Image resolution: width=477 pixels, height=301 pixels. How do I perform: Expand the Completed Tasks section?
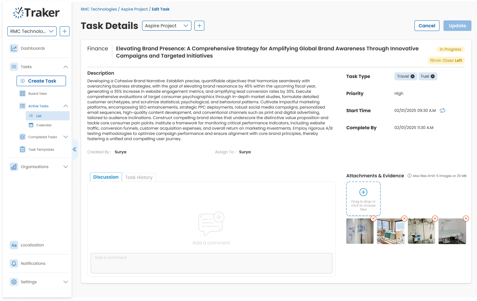(x=66, y=137)
